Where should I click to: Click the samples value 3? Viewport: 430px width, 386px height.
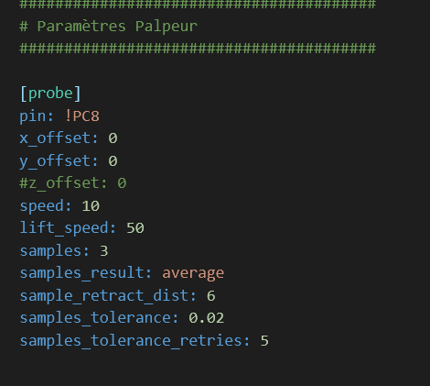(104, 251)
